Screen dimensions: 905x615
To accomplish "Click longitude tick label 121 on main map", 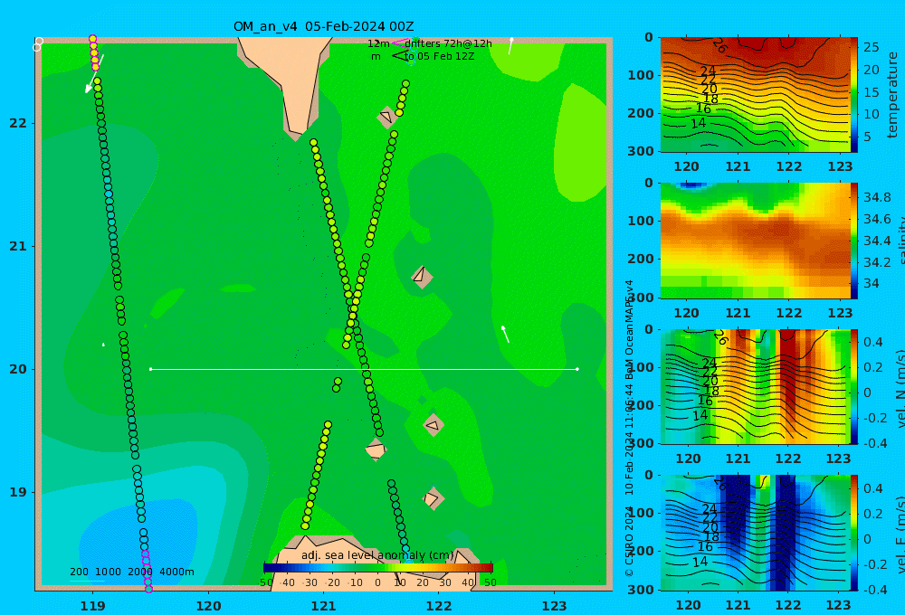I will point(323,606).
